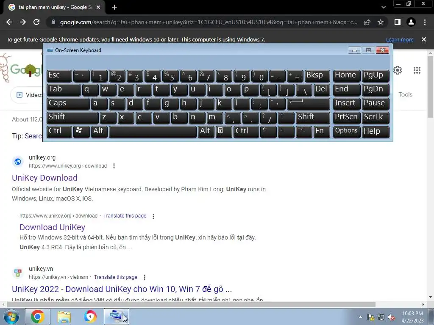Open the Windows Start menu

11,317
